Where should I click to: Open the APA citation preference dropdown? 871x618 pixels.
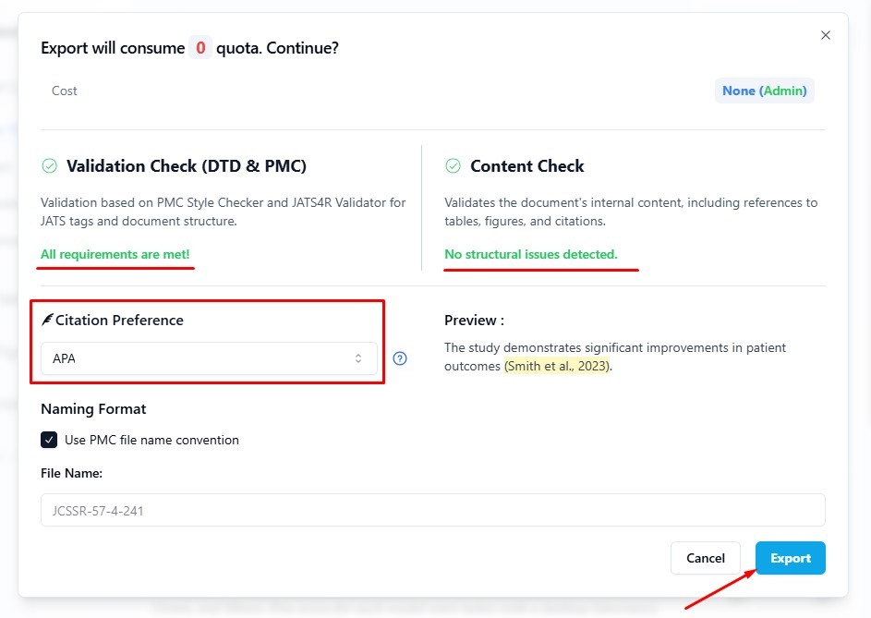click(x=208, y=358)
